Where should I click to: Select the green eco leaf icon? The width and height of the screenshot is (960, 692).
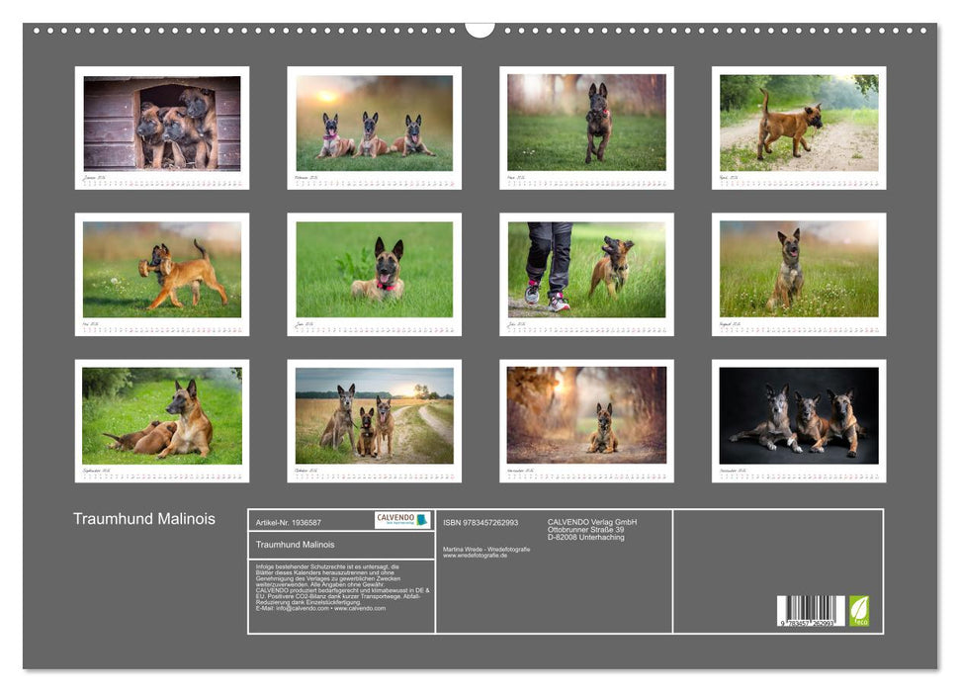(x=858, y=610)
